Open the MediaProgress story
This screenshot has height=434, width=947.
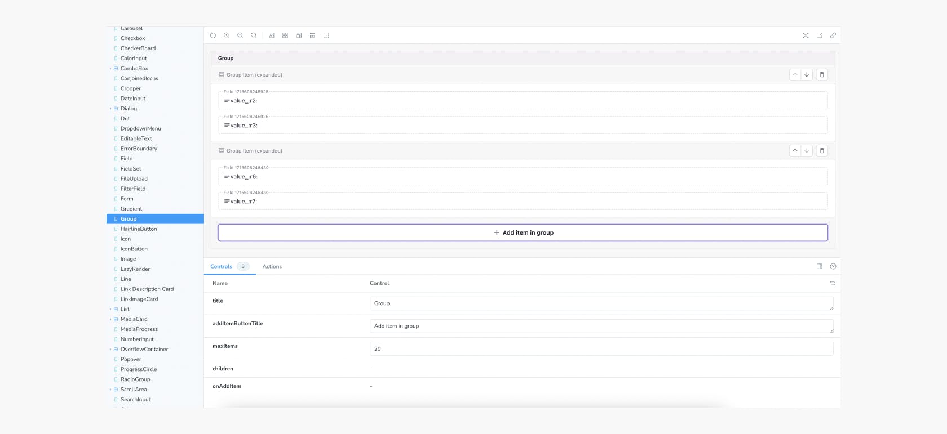point(139,329)
